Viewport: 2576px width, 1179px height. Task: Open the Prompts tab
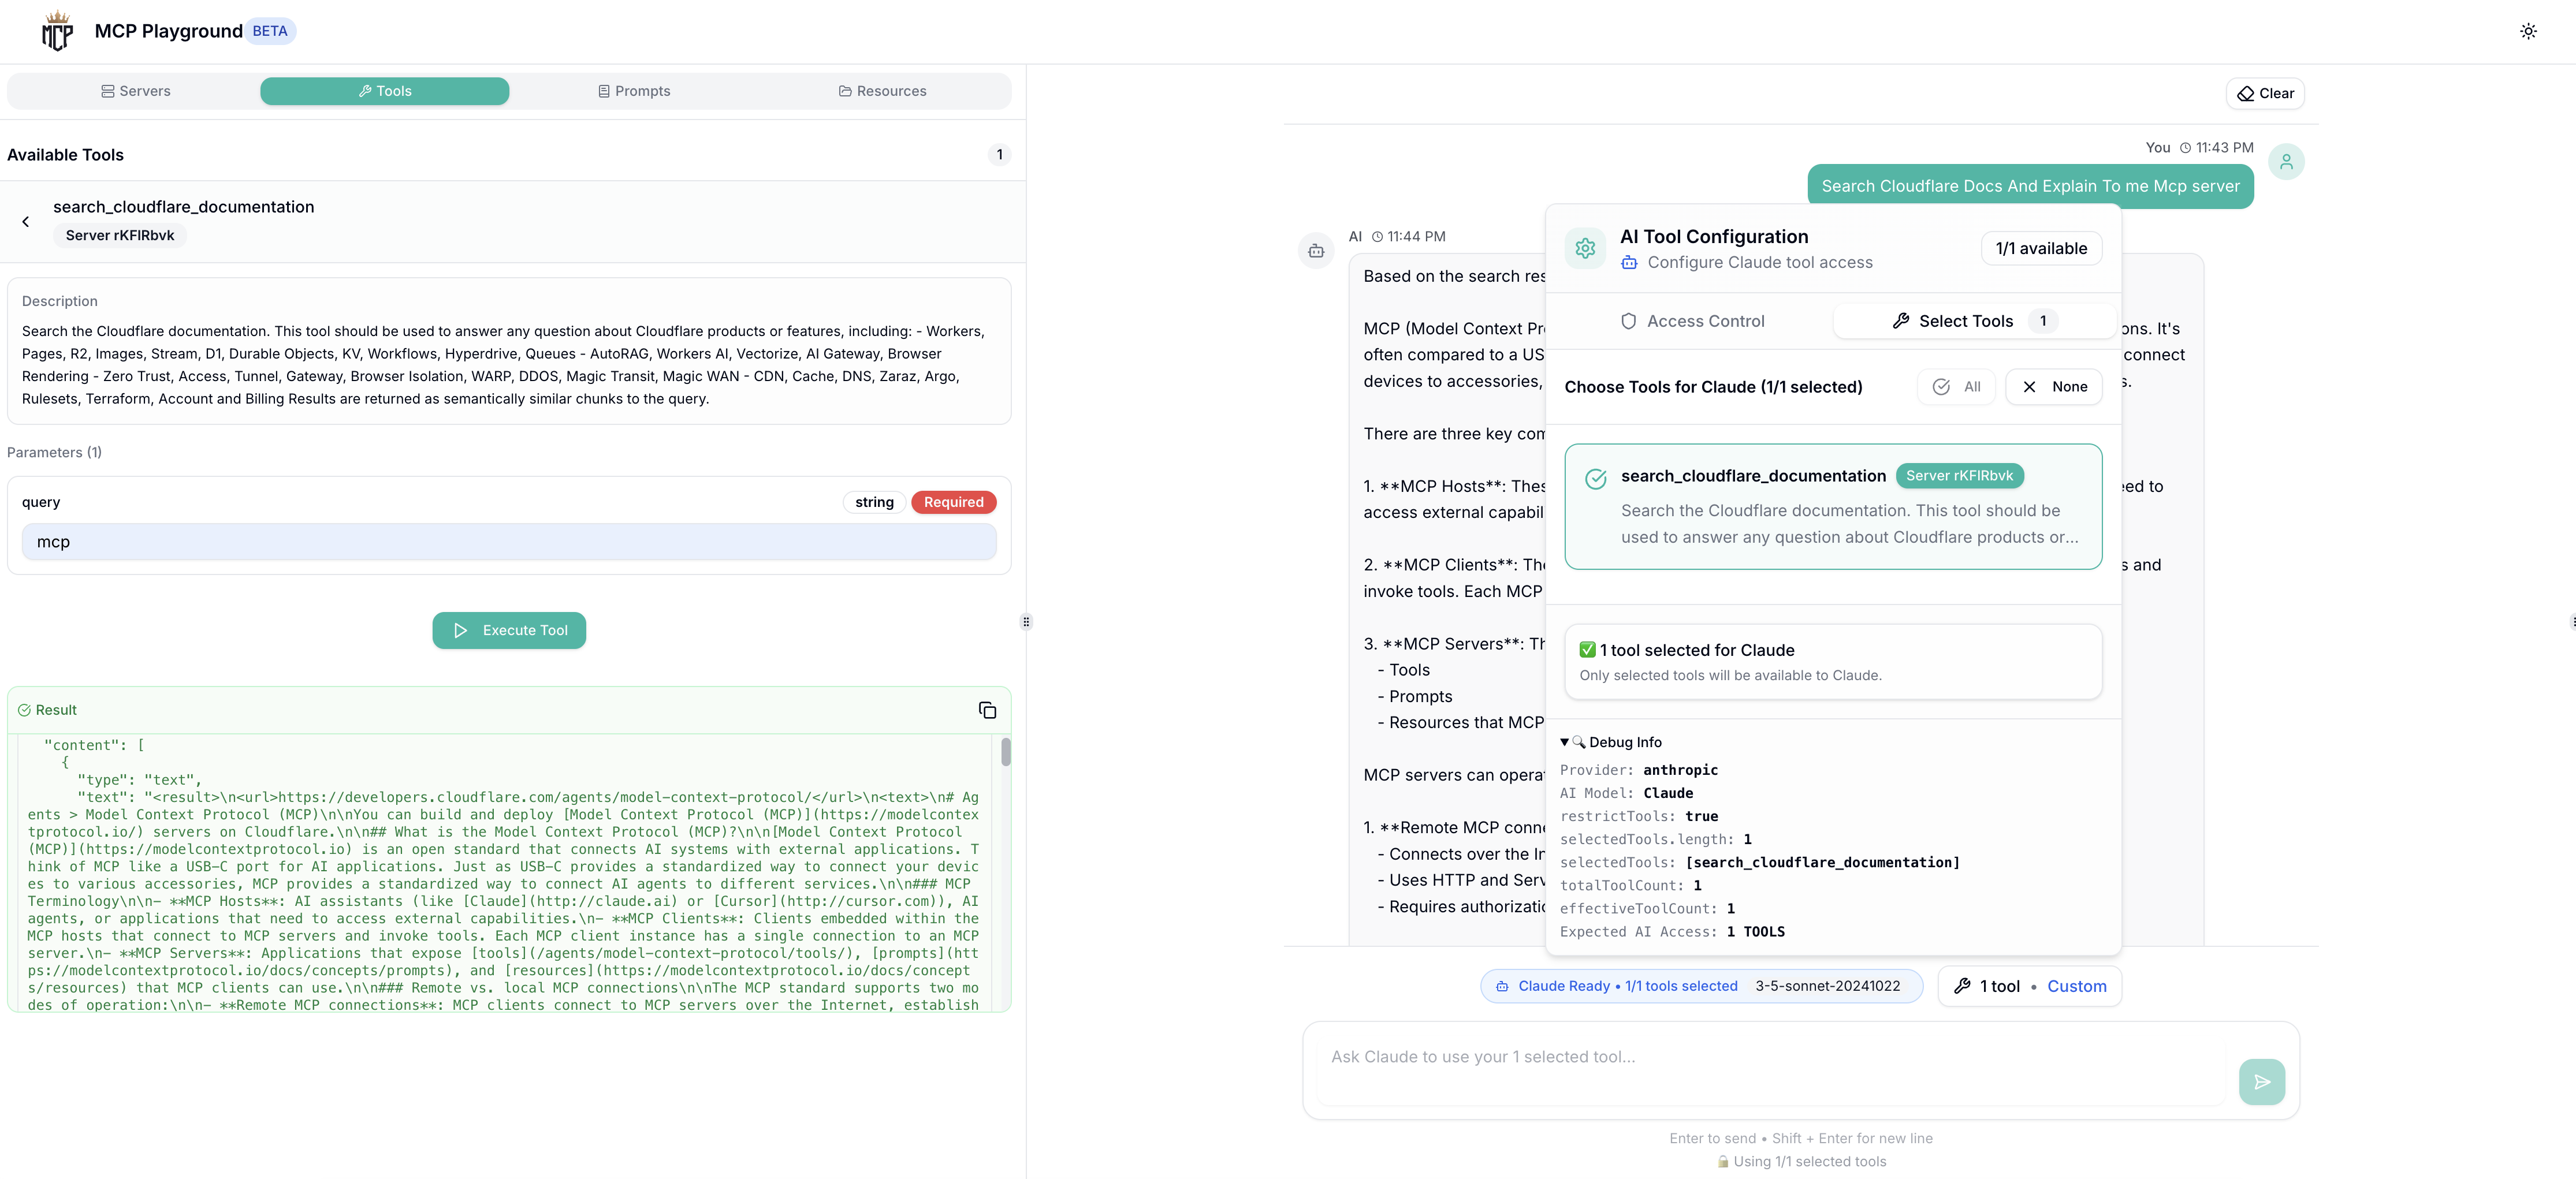coord(634,91)
